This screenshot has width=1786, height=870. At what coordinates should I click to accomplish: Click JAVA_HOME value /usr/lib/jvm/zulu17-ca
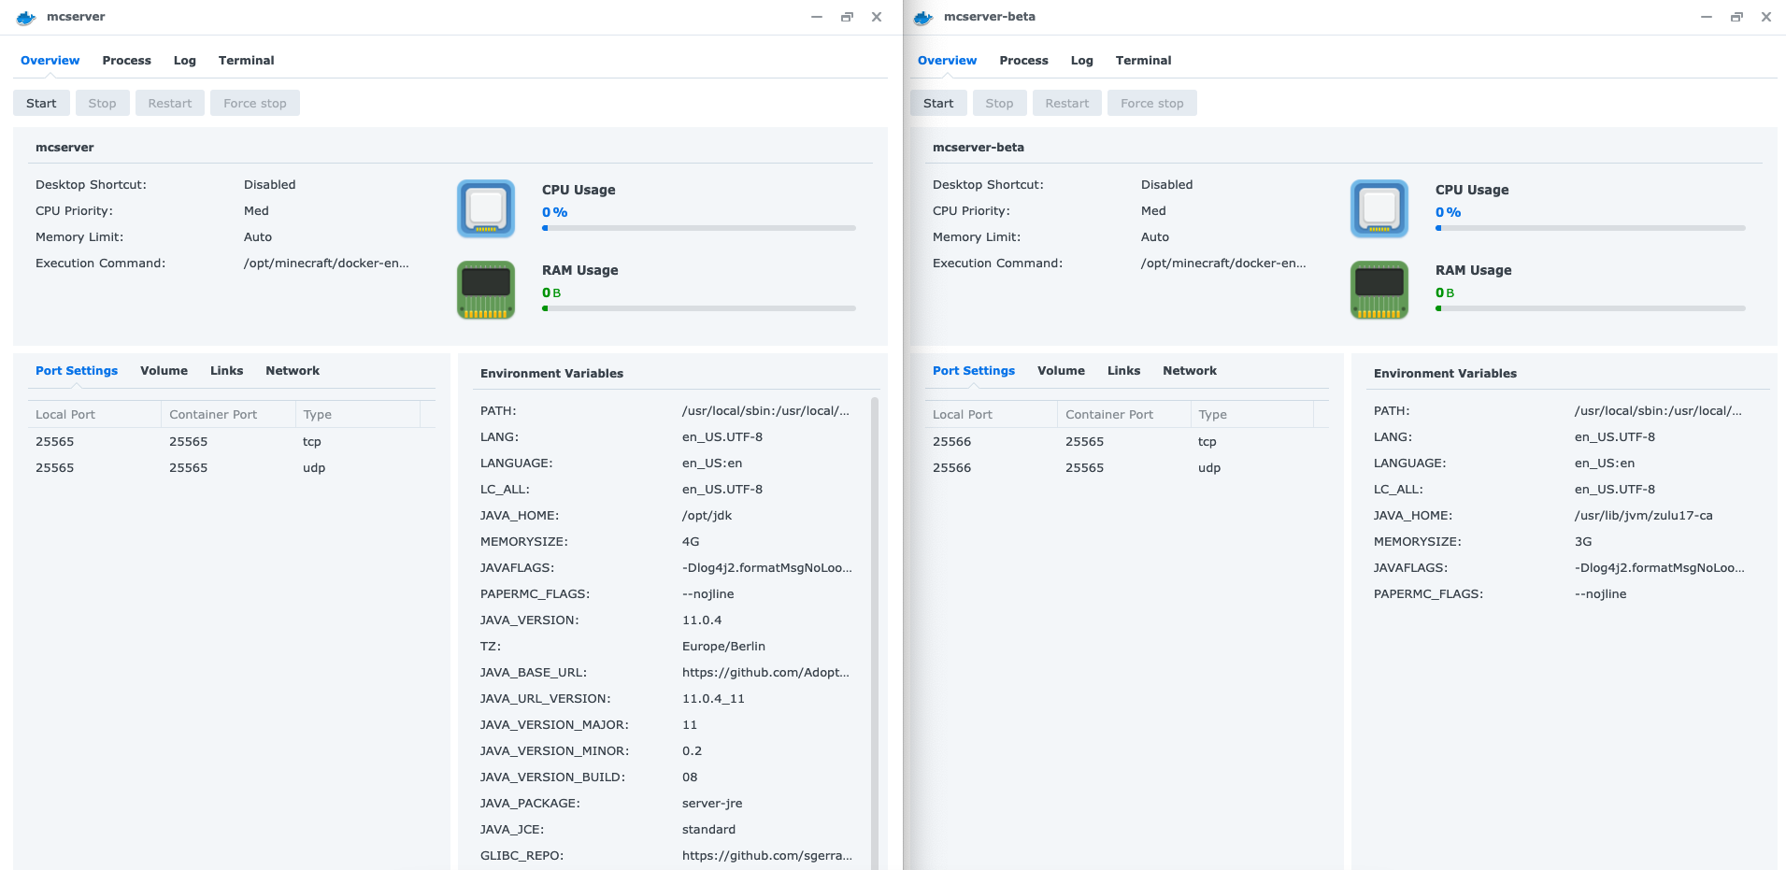coord(1644,516)
